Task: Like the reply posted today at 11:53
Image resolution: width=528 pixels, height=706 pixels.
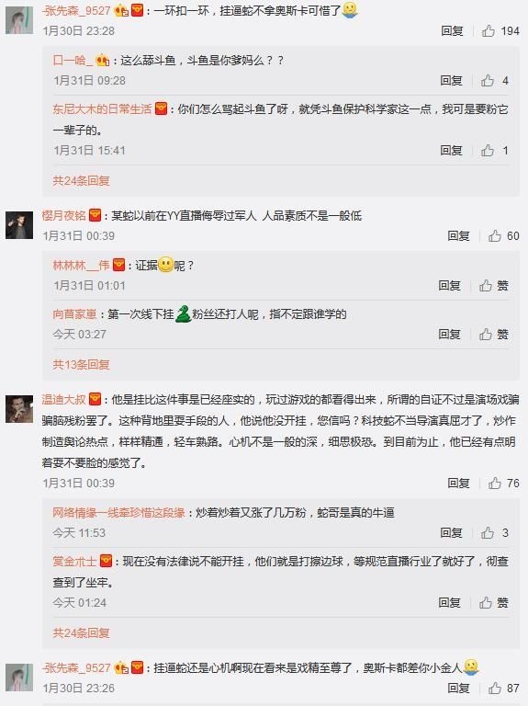Action: point(494,533)
